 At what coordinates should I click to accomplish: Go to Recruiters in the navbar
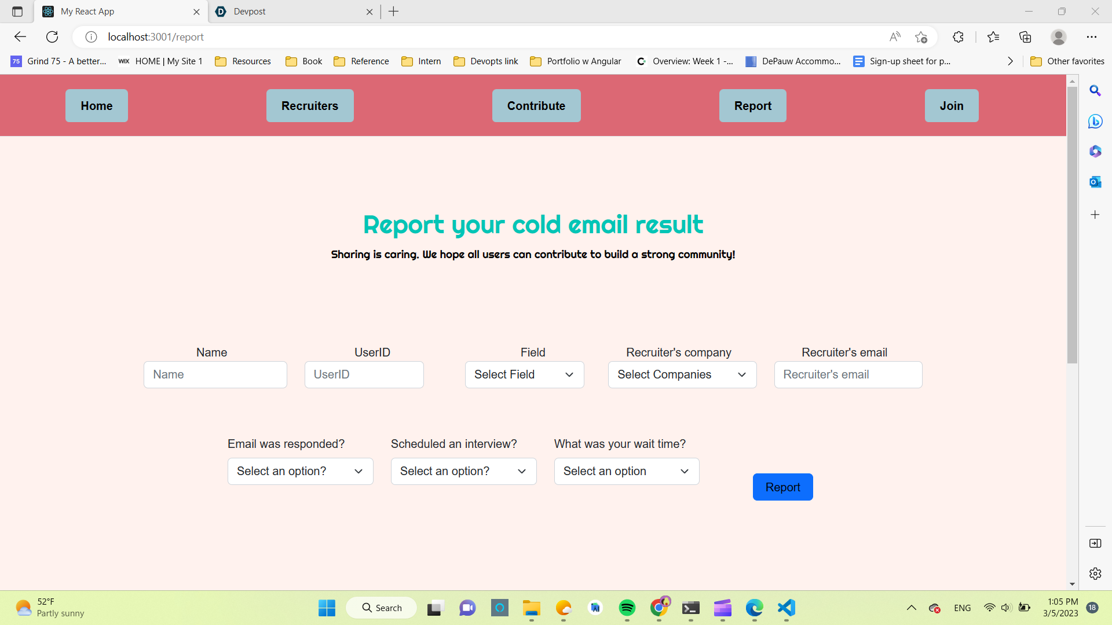pos(309,106)
